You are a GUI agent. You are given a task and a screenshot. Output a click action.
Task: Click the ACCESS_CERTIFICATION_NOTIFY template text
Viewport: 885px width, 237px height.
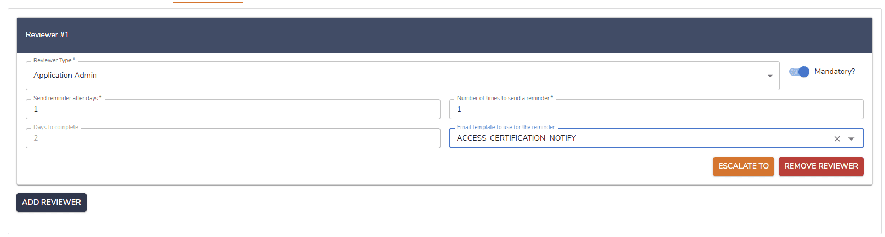[516, 138]
